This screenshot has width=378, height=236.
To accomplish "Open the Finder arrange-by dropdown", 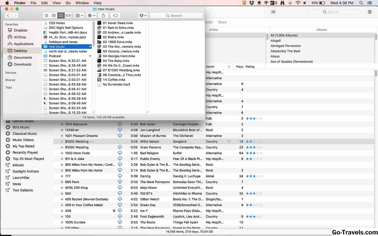I will (79, 16).
